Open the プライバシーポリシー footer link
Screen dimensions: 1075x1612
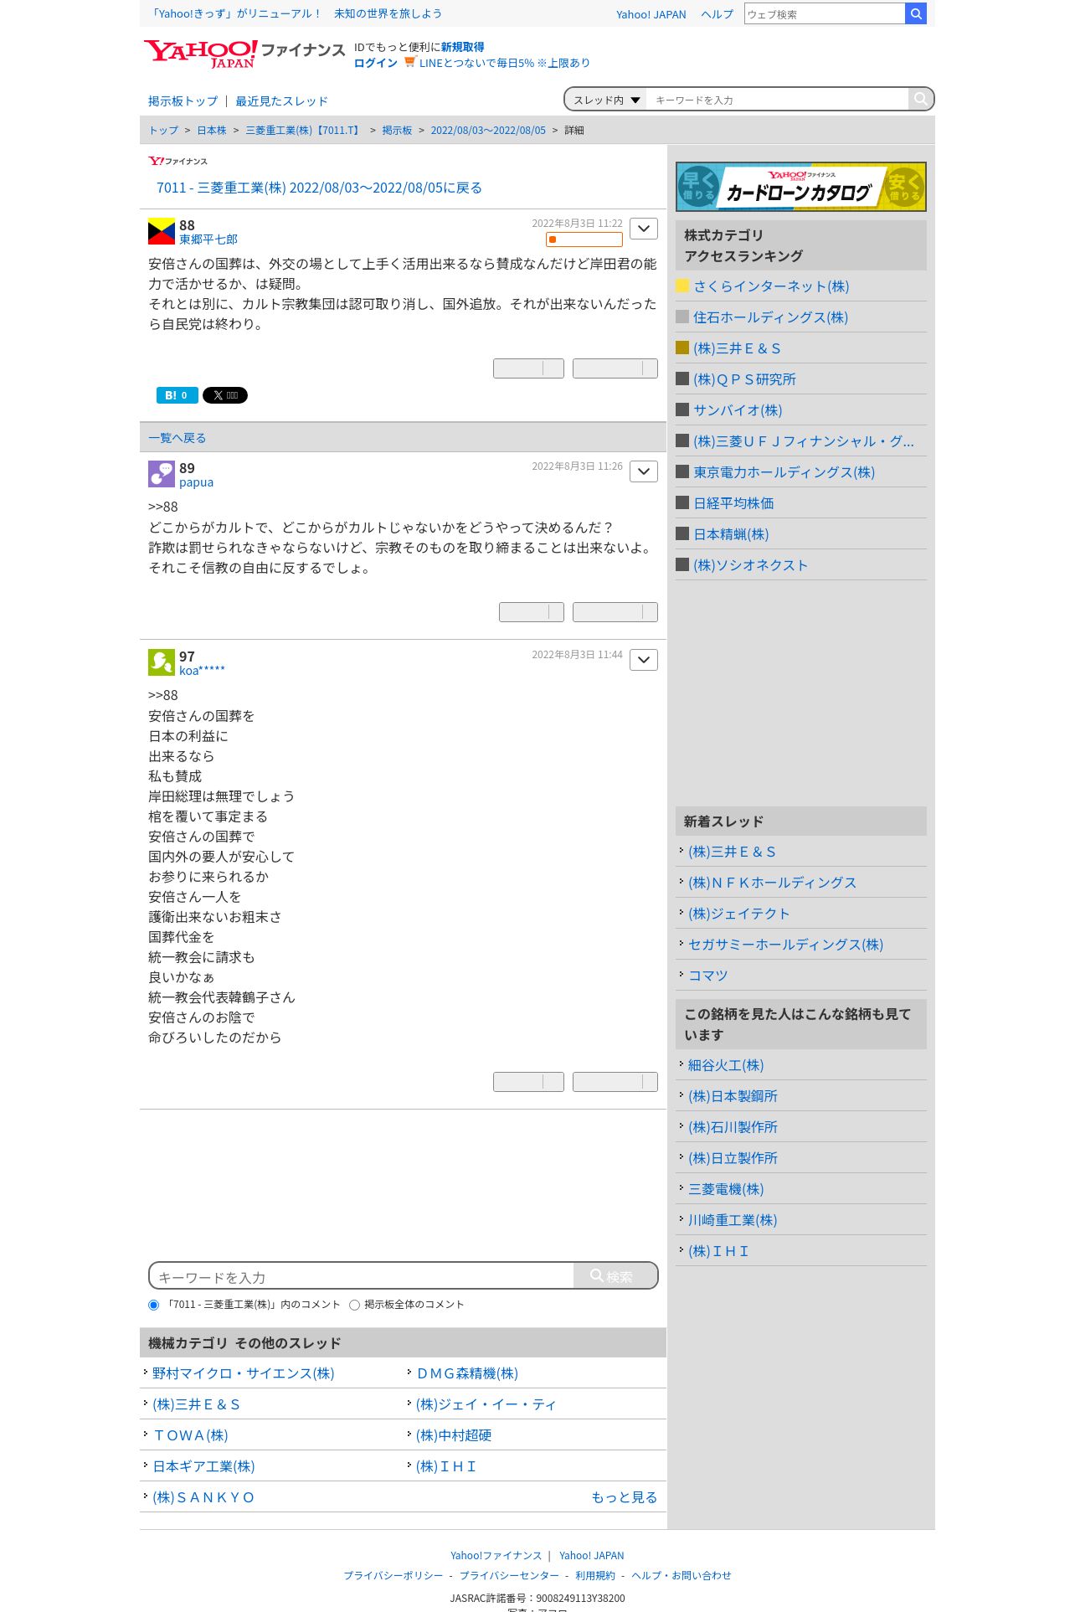coord(393,1575)
